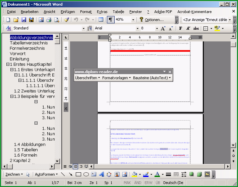Select the ellipse drawing tool
The width and height of the screenshot is (238, 187).
tap(86, 174)
